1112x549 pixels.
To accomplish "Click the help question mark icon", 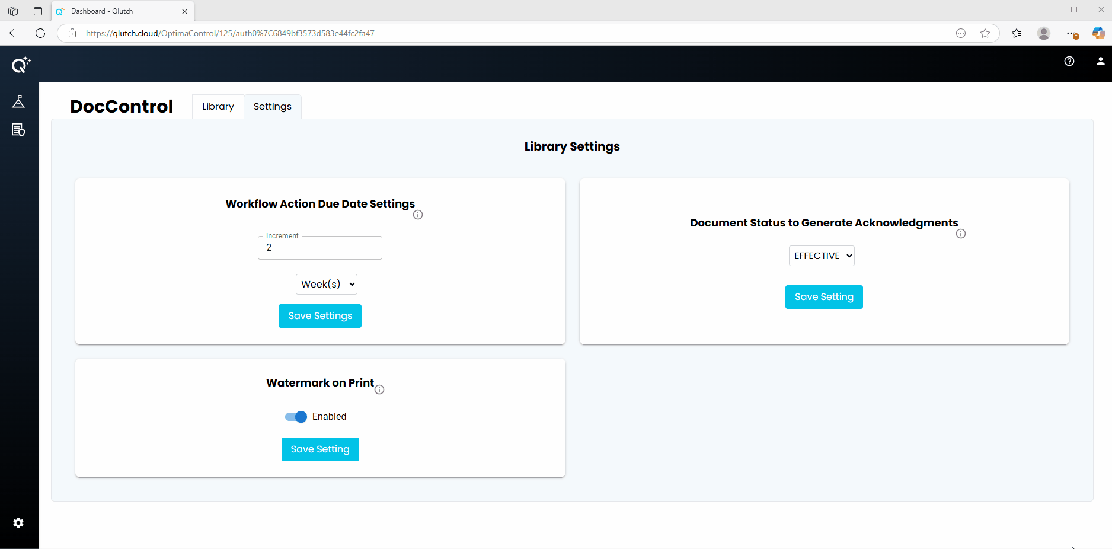I will tap(1069, 61).
